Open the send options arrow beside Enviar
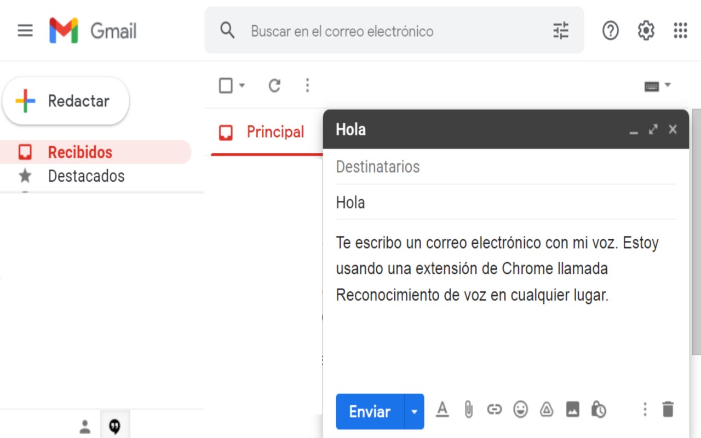This screenshot has height=438, width=701. point(414,412)
